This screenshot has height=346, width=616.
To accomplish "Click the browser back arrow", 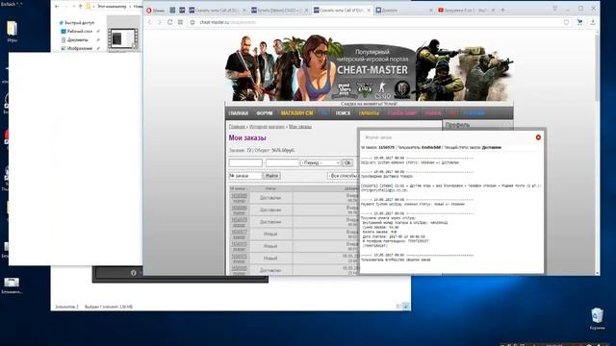I will [150, 22].
